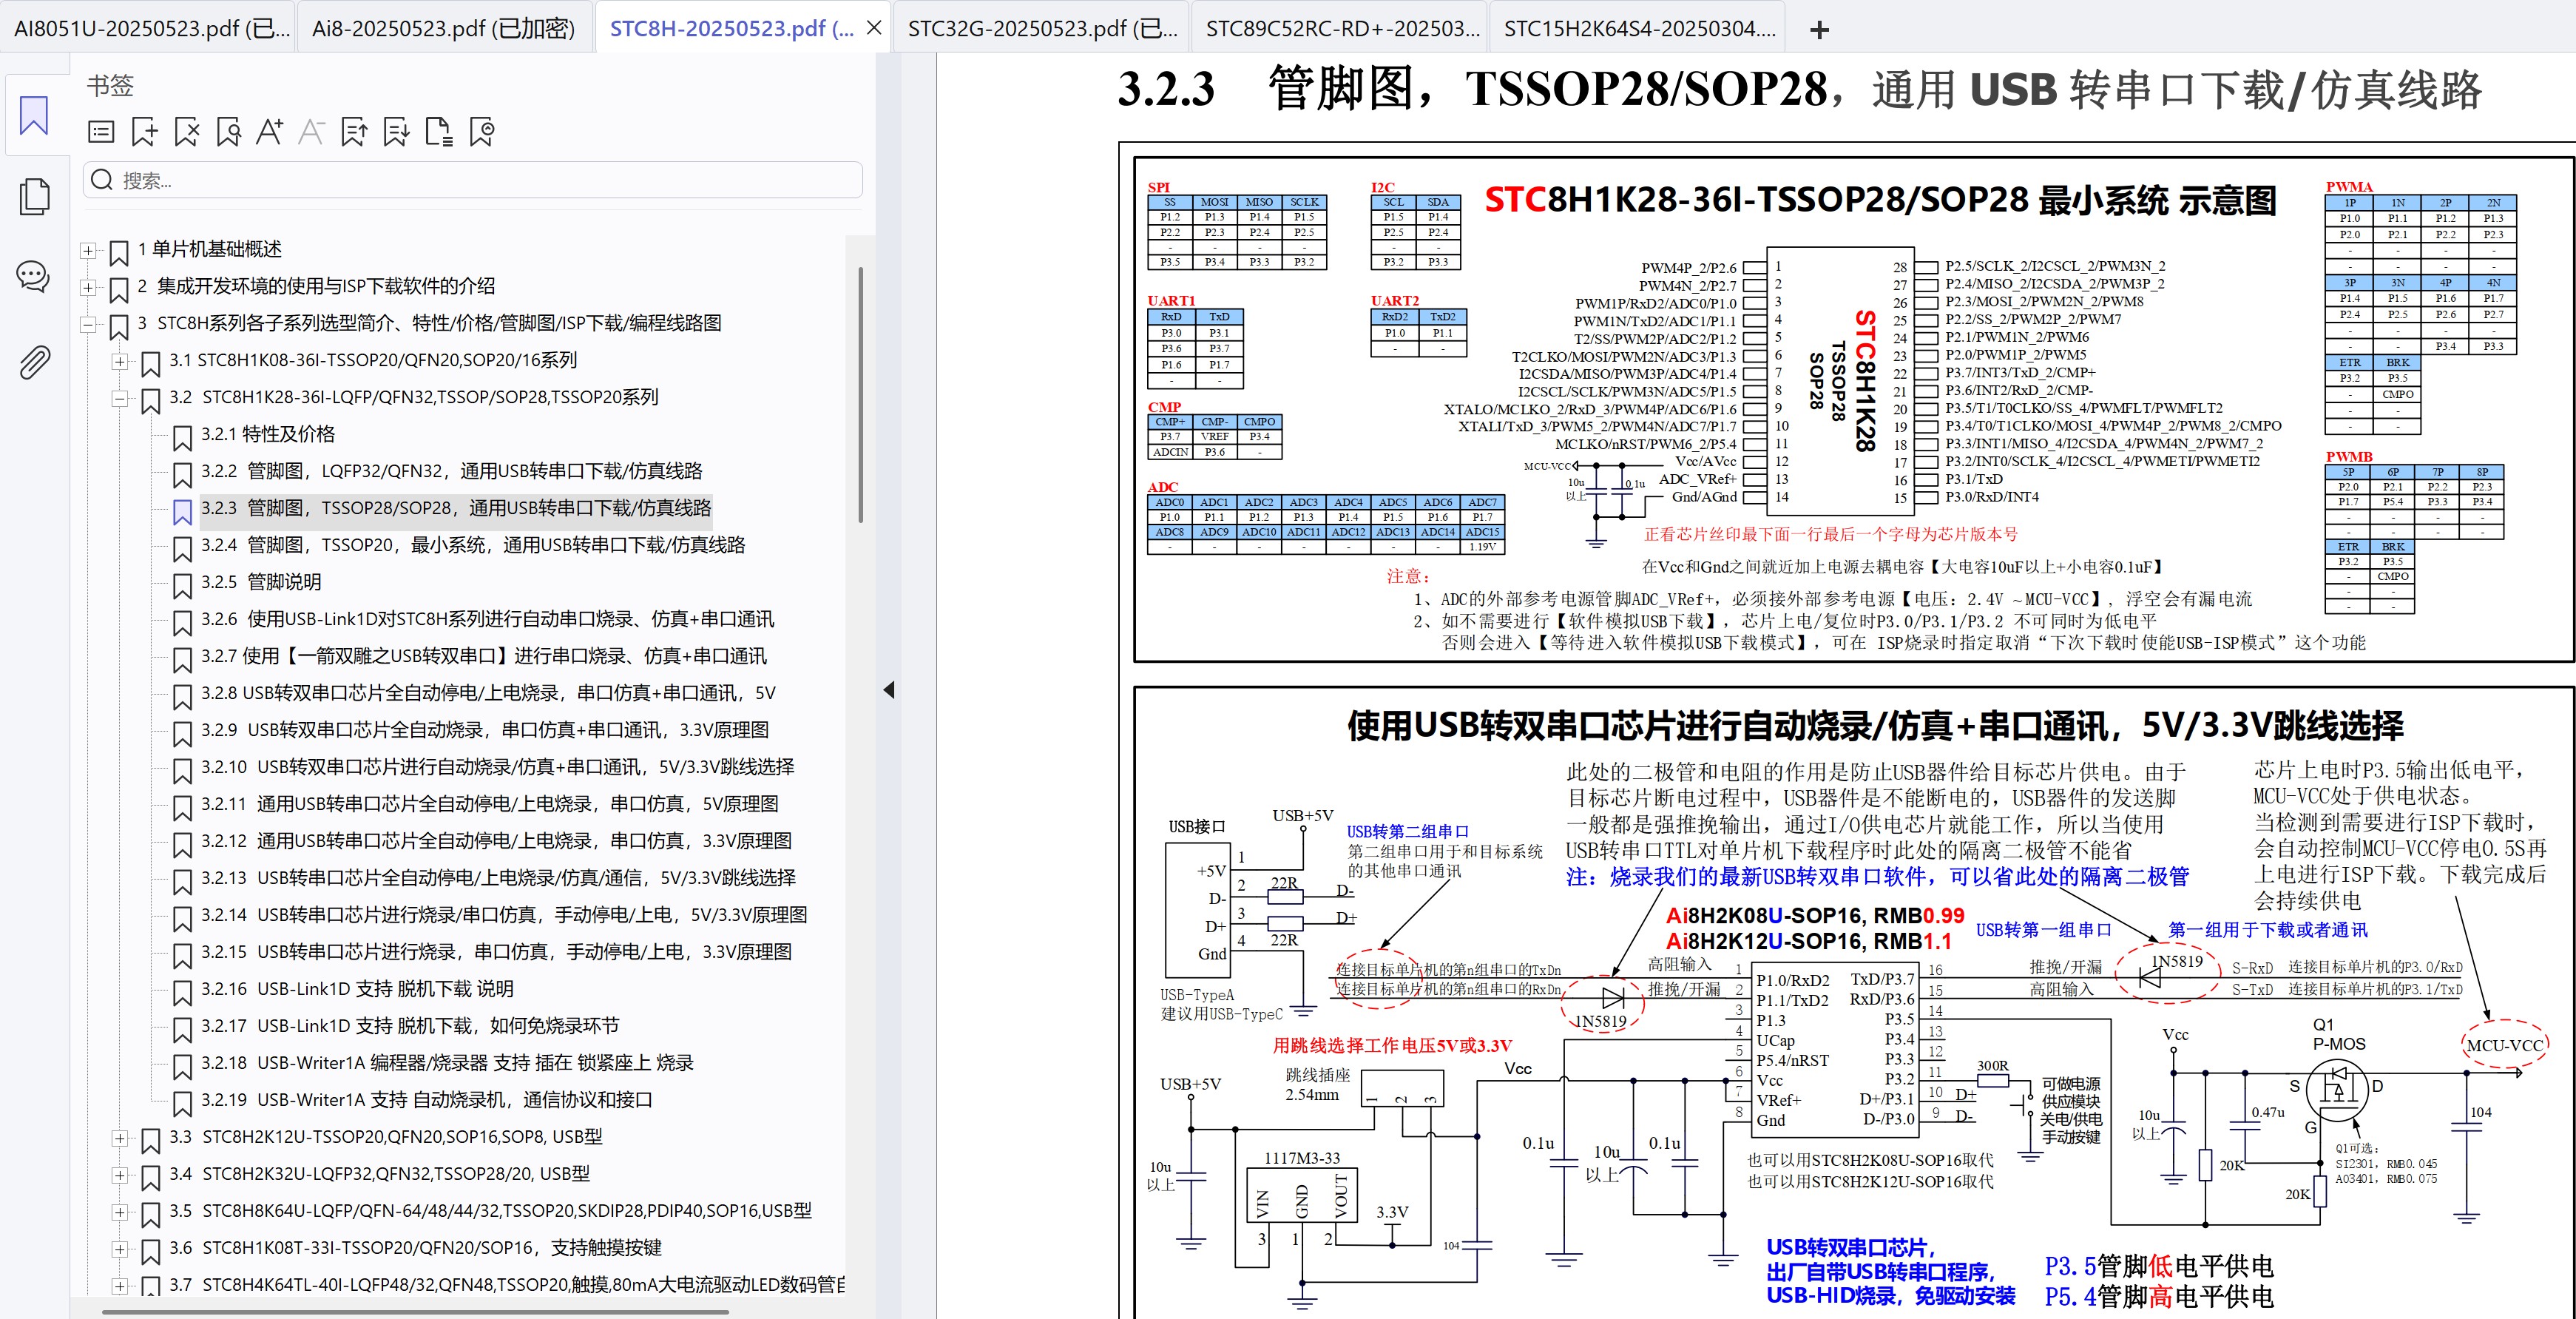This screenshot has width=2576, height=1319.
Task: Delete the selected bookmark
Action: [187, 132]
